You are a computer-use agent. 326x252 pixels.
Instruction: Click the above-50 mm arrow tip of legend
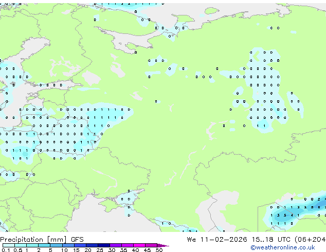tap(163, 245)
